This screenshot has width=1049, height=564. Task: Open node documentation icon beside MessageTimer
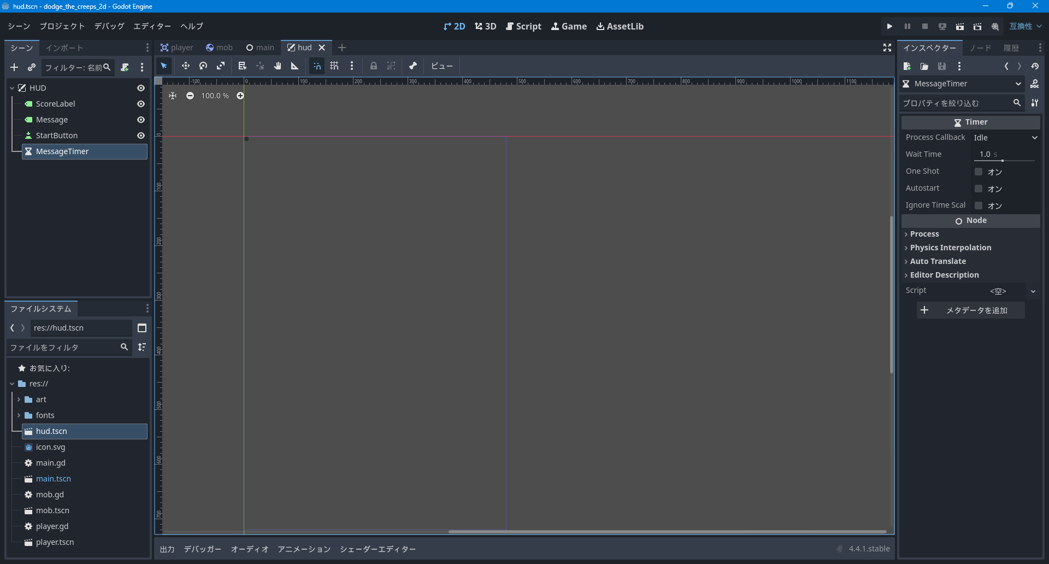coord(1035,84)
